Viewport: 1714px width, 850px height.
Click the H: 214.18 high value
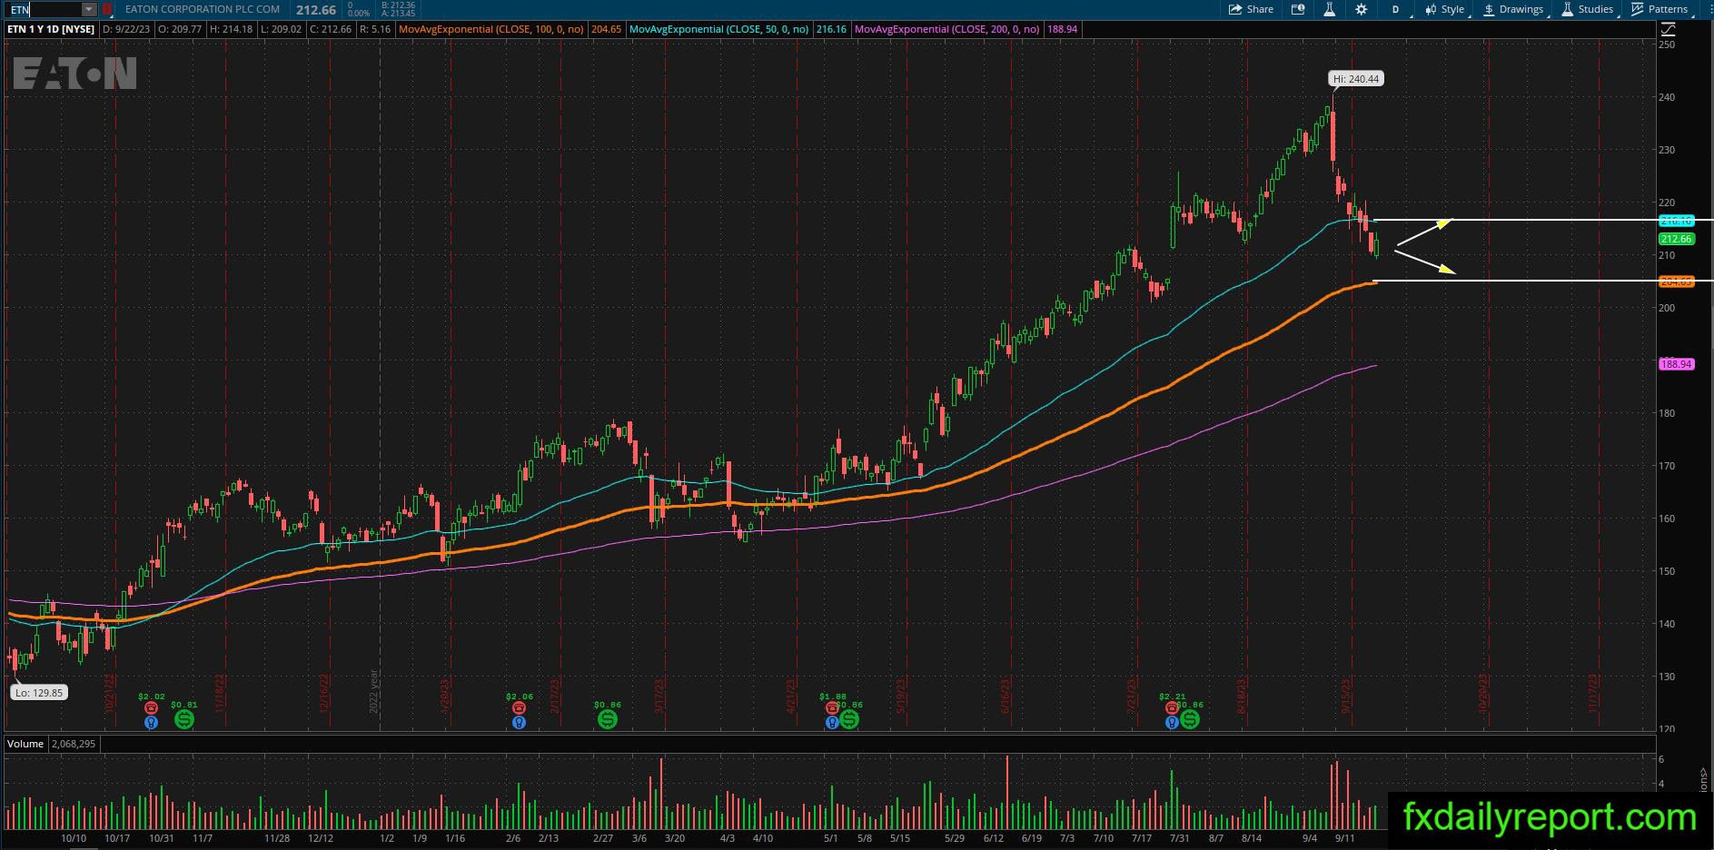click(231, 29)
